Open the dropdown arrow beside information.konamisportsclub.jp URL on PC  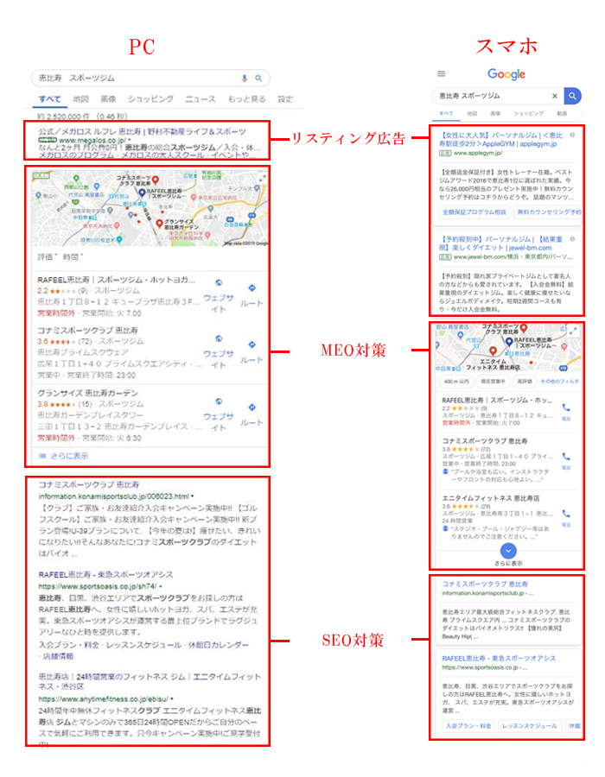[193, 496]
